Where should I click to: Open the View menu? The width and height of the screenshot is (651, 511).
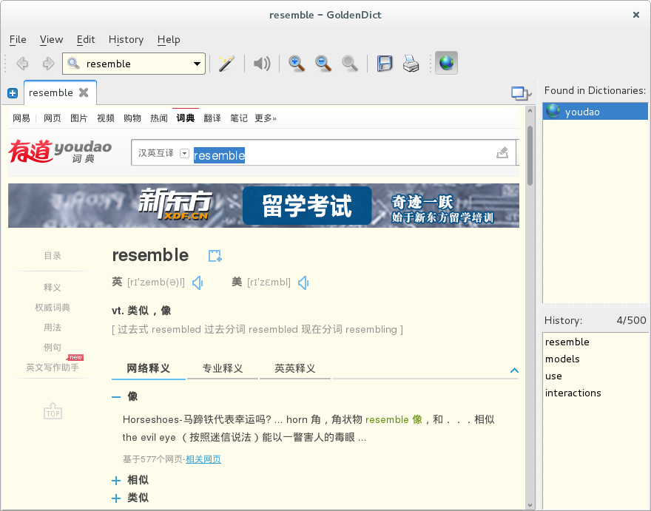pyautogui.click(x=52, y=39)
